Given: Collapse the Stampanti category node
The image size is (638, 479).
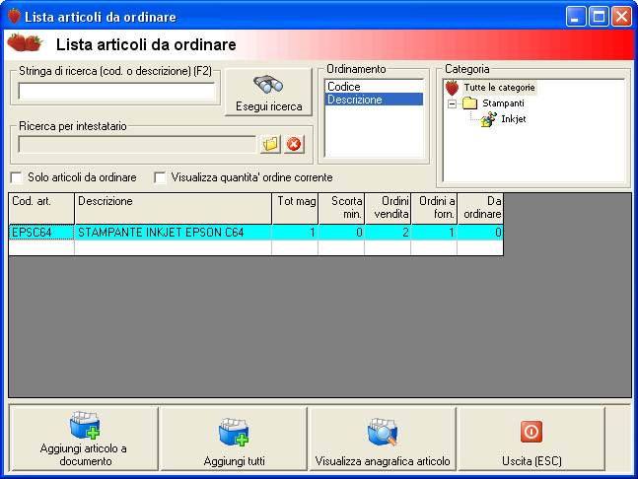Looking at the screenshot, I should pyautogui.click(x=452, y=103).
